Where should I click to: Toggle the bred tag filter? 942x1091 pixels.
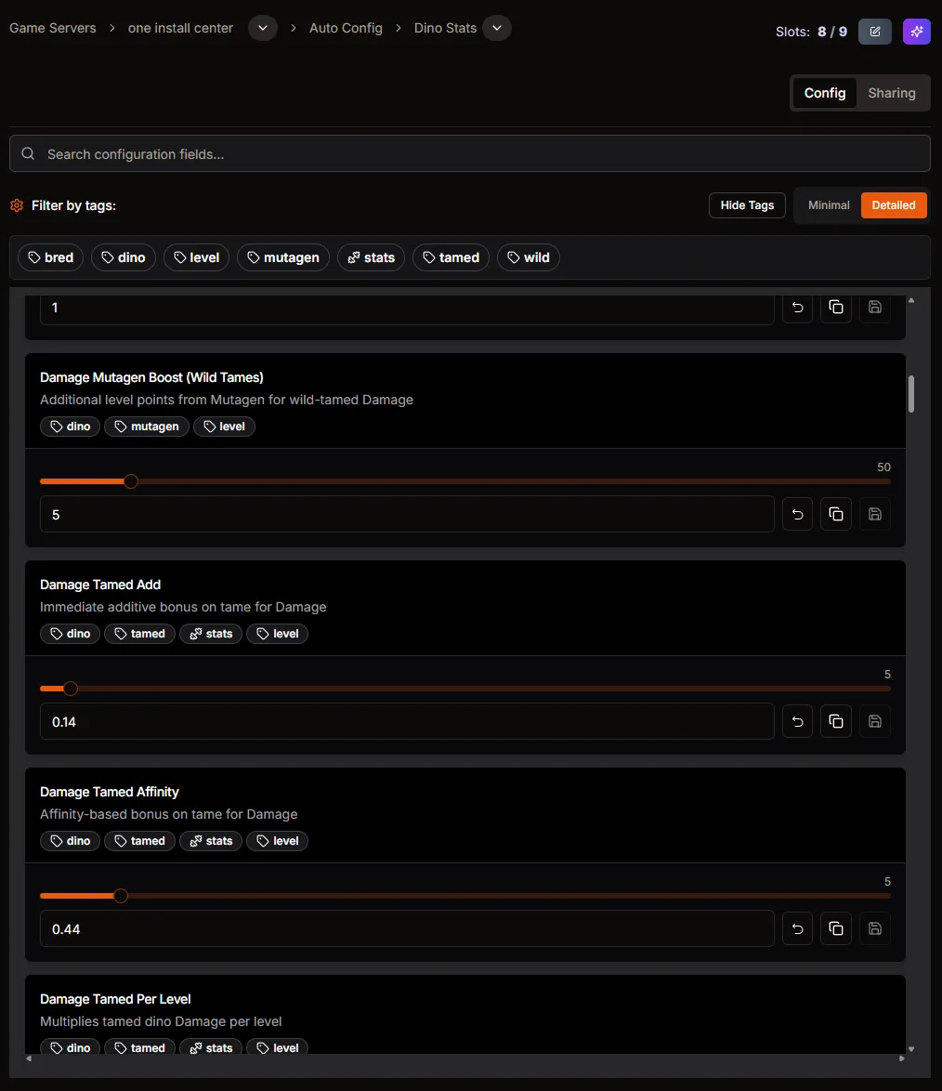(x=50, y=257)
